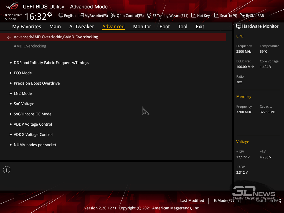
Task: Go to the Monitor tab
Action: [x=142, y=27]
